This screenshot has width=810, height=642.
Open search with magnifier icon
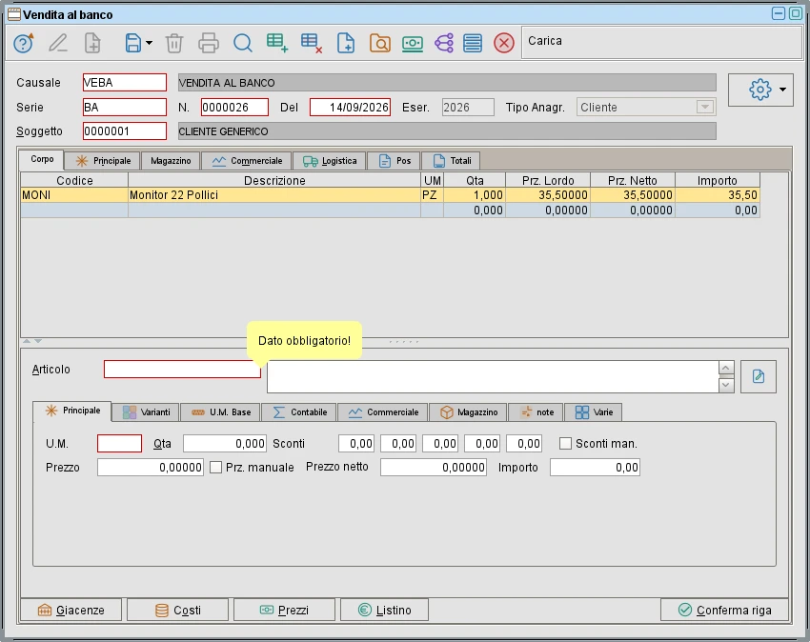pos(243,43)
